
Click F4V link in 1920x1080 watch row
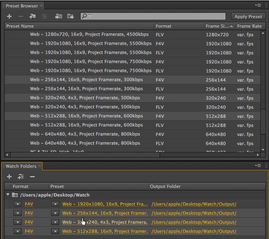(x=29, y=204)
